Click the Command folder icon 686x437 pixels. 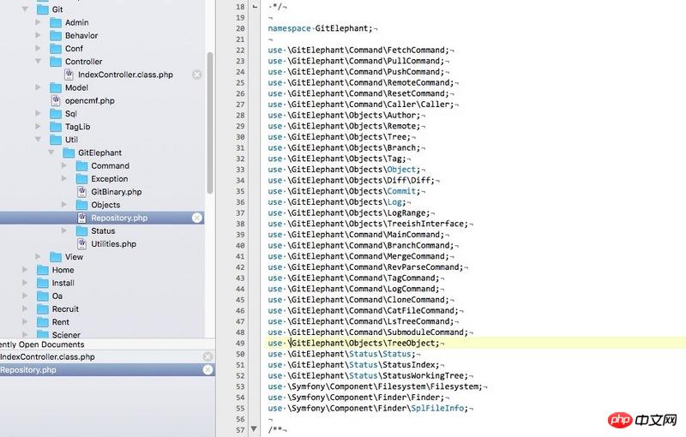81,165
